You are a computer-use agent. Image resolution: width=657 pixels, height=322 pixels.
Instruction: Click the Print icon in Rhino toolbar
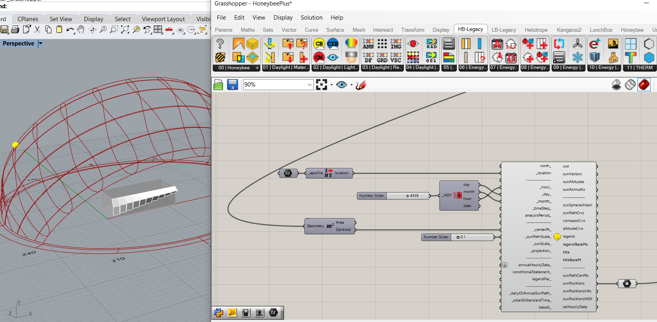click(x=15, y=29)
